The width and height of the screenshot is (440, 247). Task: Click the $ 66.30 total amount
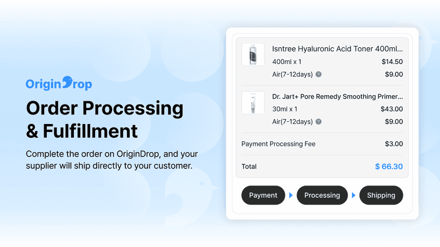(x=389, y=166)
